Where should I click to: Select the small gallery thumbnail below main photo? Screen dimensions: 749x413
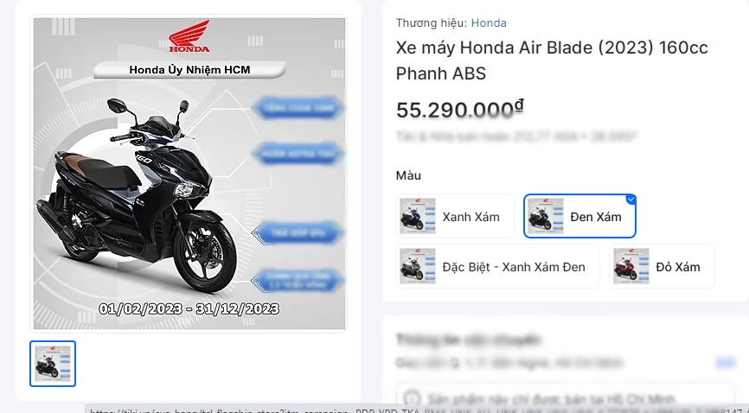pyautogui.click(x=53, y=364)
